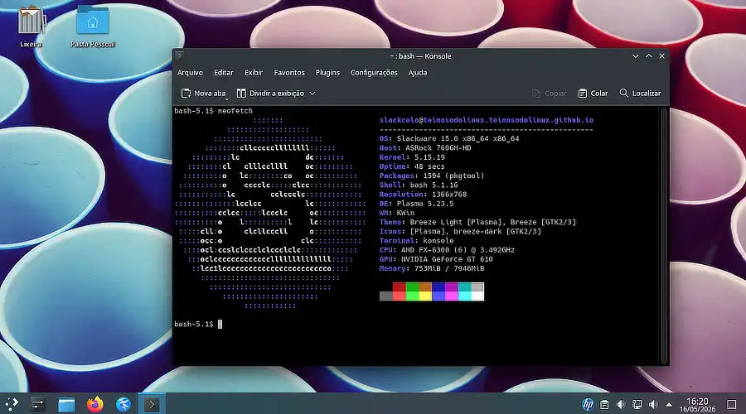
Task: Click the 'Packages: 1594 (pkgtool)' line
Action: point(432,176)
